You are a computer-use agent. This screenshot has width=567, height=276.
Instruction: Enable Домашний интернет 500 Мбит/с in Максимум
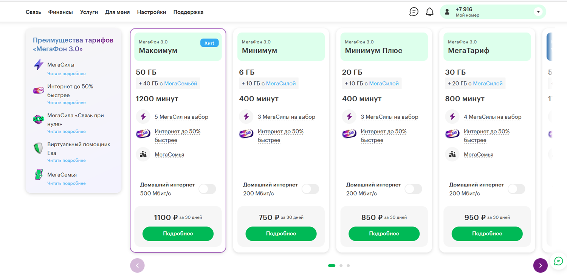(x=208, y=189)
